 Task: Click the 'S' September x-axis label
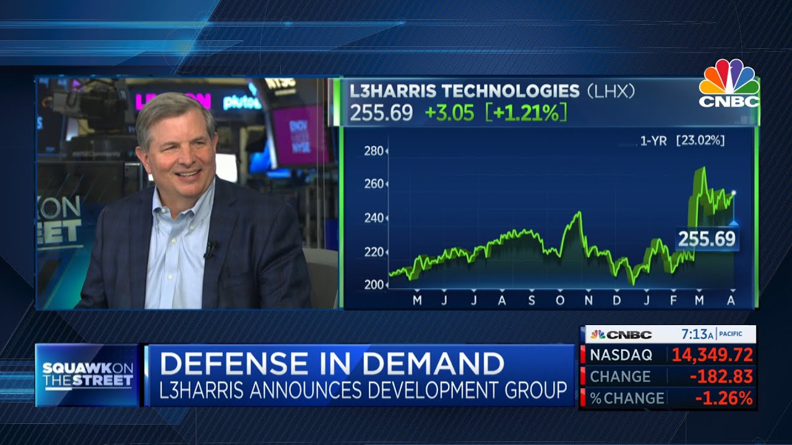tap(532, 300)
